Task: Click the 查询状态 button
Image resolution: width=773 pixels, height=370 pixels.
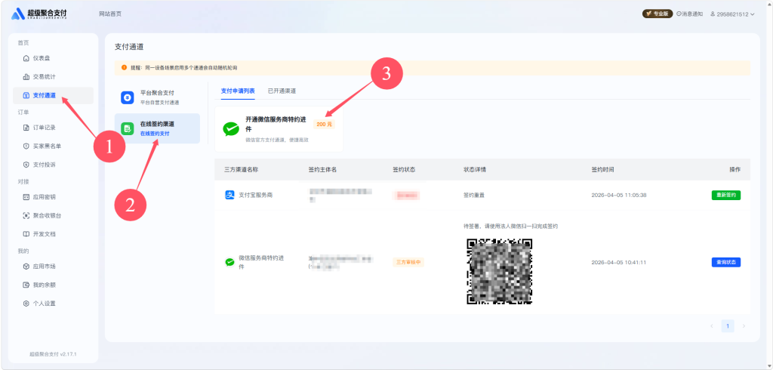Action: pos(725,263)
